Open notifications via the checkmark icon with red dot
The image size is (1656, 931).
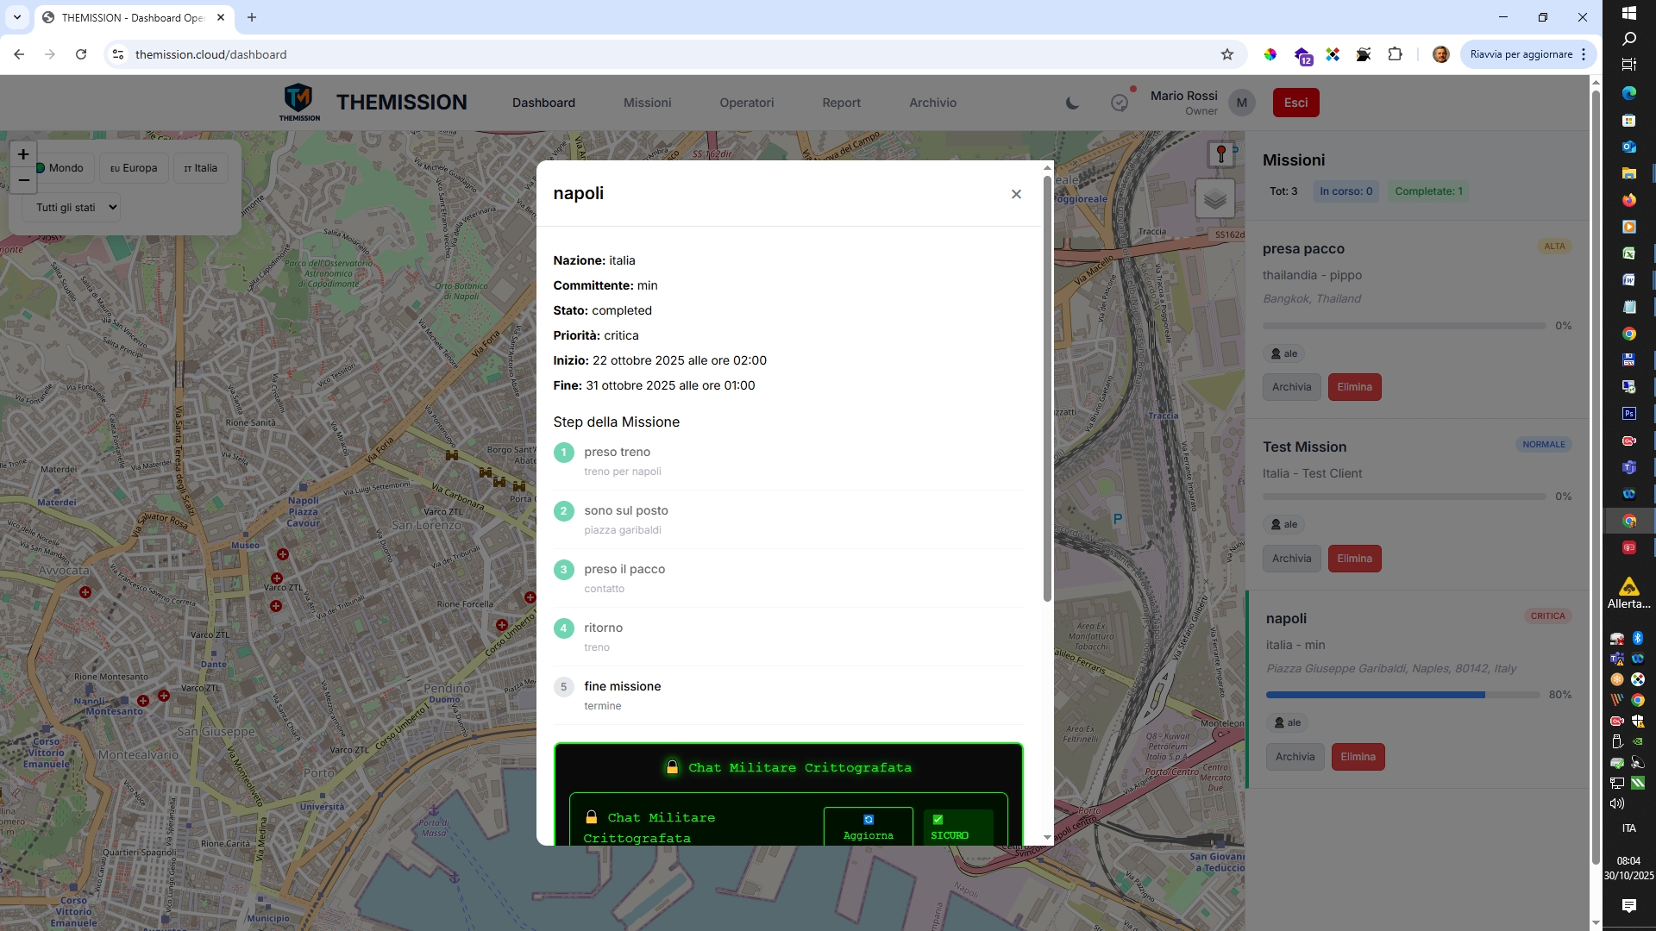[x=1120, y=103]
